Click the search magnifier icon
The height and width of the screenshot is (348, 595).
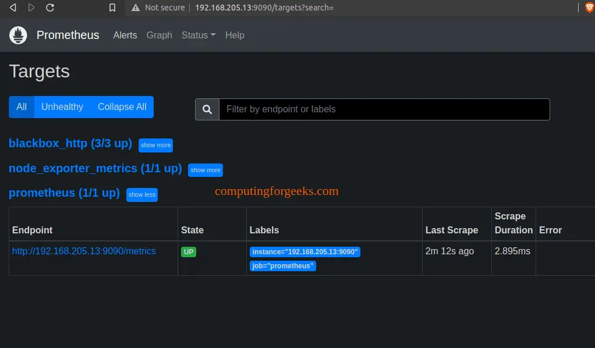click(207, 109)
